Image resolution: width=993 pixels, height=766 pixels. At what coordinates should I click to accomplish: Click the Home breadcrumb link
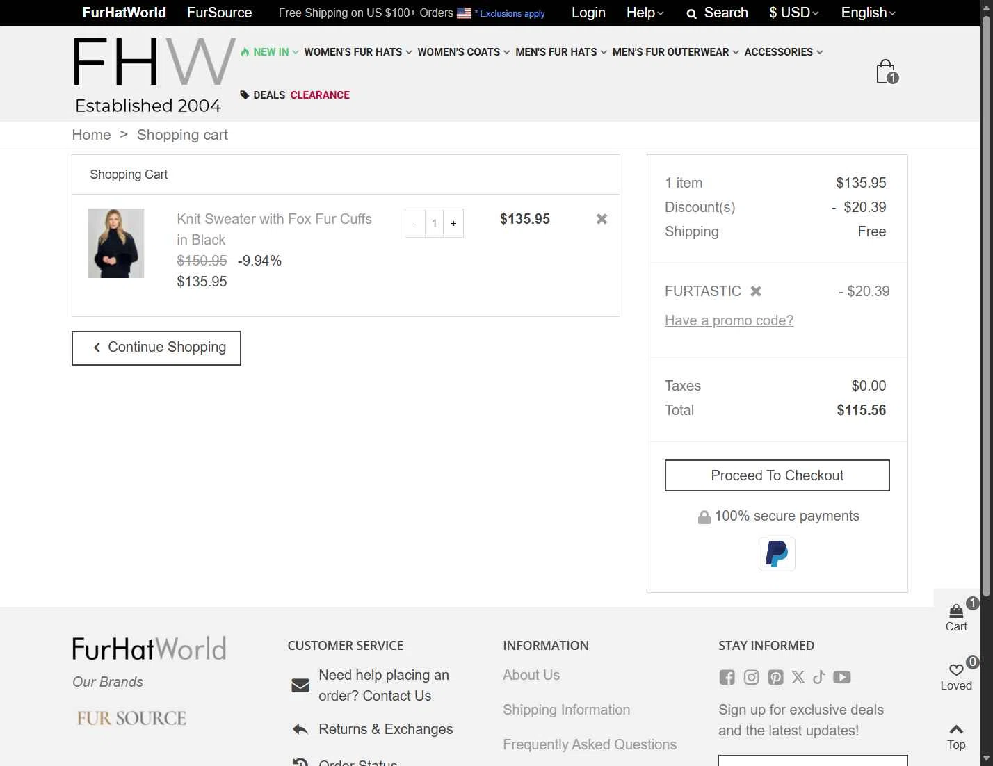pos(92,135)
